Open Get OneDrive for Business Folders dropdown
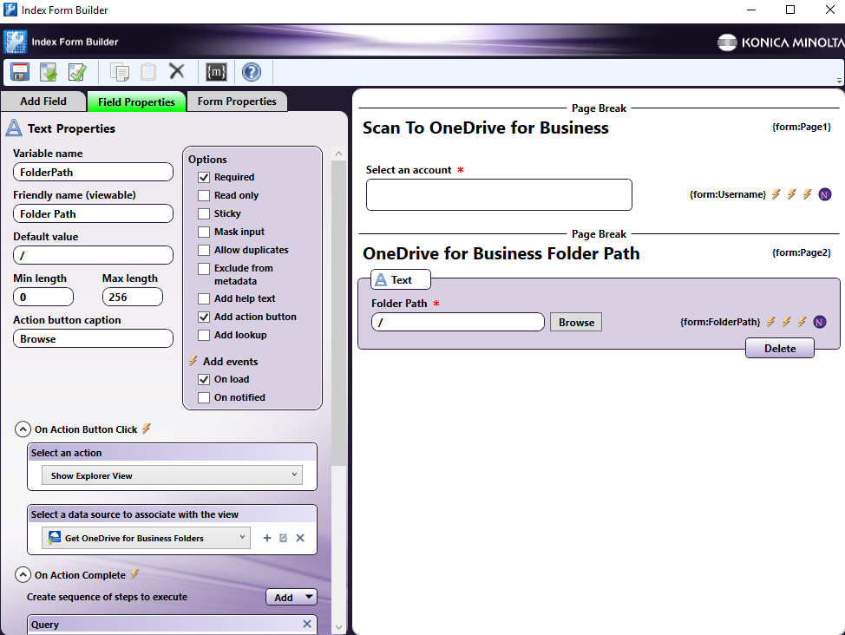 coord(146,538)
